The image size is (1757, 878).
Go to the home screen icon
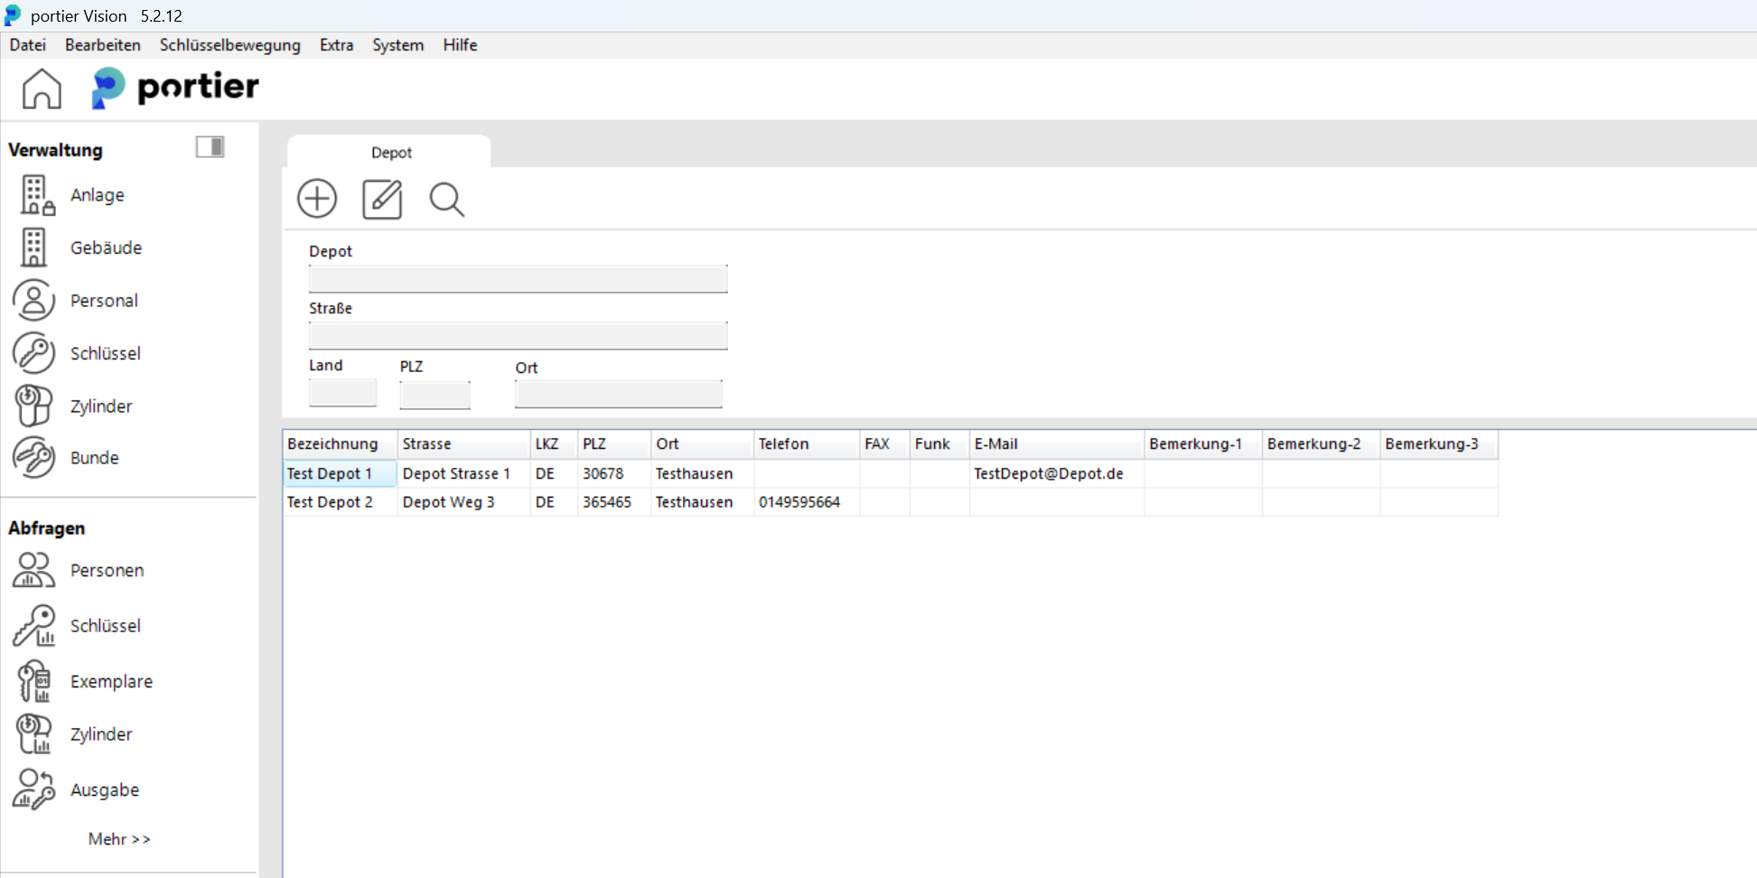point(42,89)
